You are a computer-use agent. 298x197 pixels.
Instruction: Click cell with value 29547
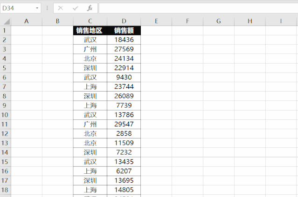pos(124,124)
